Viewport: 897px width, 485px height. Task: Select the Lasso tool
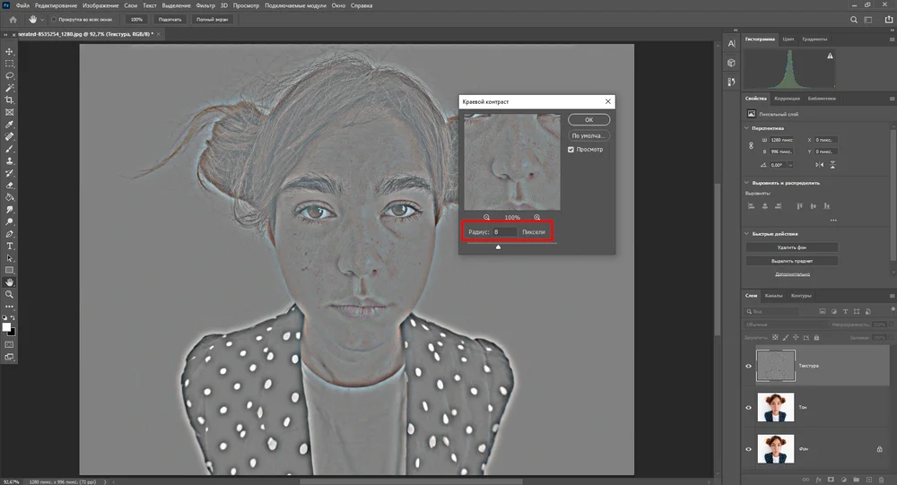point(9,75)
